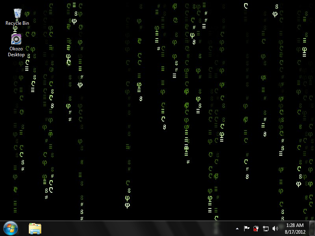The width and height of the screenshot is (315, 236).
Task: Open Action Center flag icon
Action: coord(246,229)
